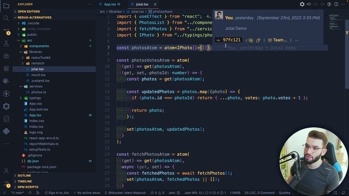Click the photosAtom breadcrumb symbol
The width and height of the screenshot is (349, 196).
click(163, 11)
